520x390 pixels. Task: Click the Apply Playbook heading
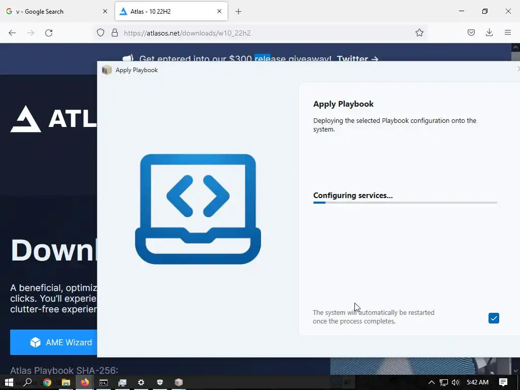pyautogui.click(x=343, y=104)
